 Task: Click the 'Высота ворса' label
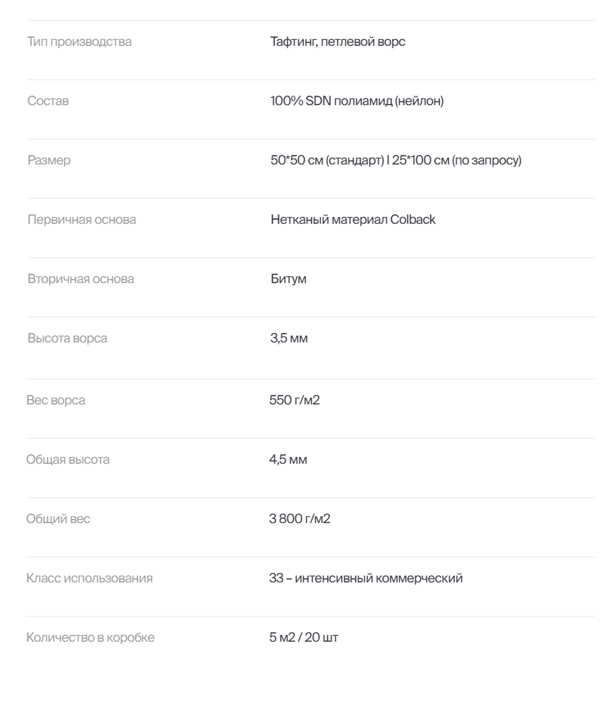click(x=67, y=339)
